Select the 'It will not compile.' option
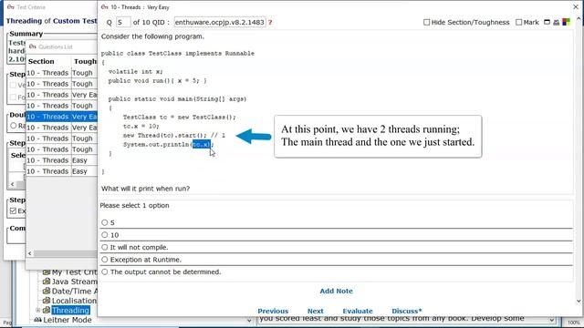The image size is (584, 328). (x=105, y=247)
